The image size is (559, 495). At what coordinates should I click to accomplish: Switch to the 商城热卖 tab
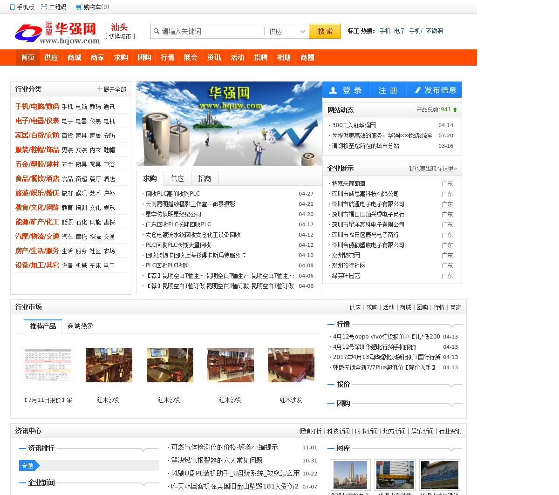coord(81,326)
